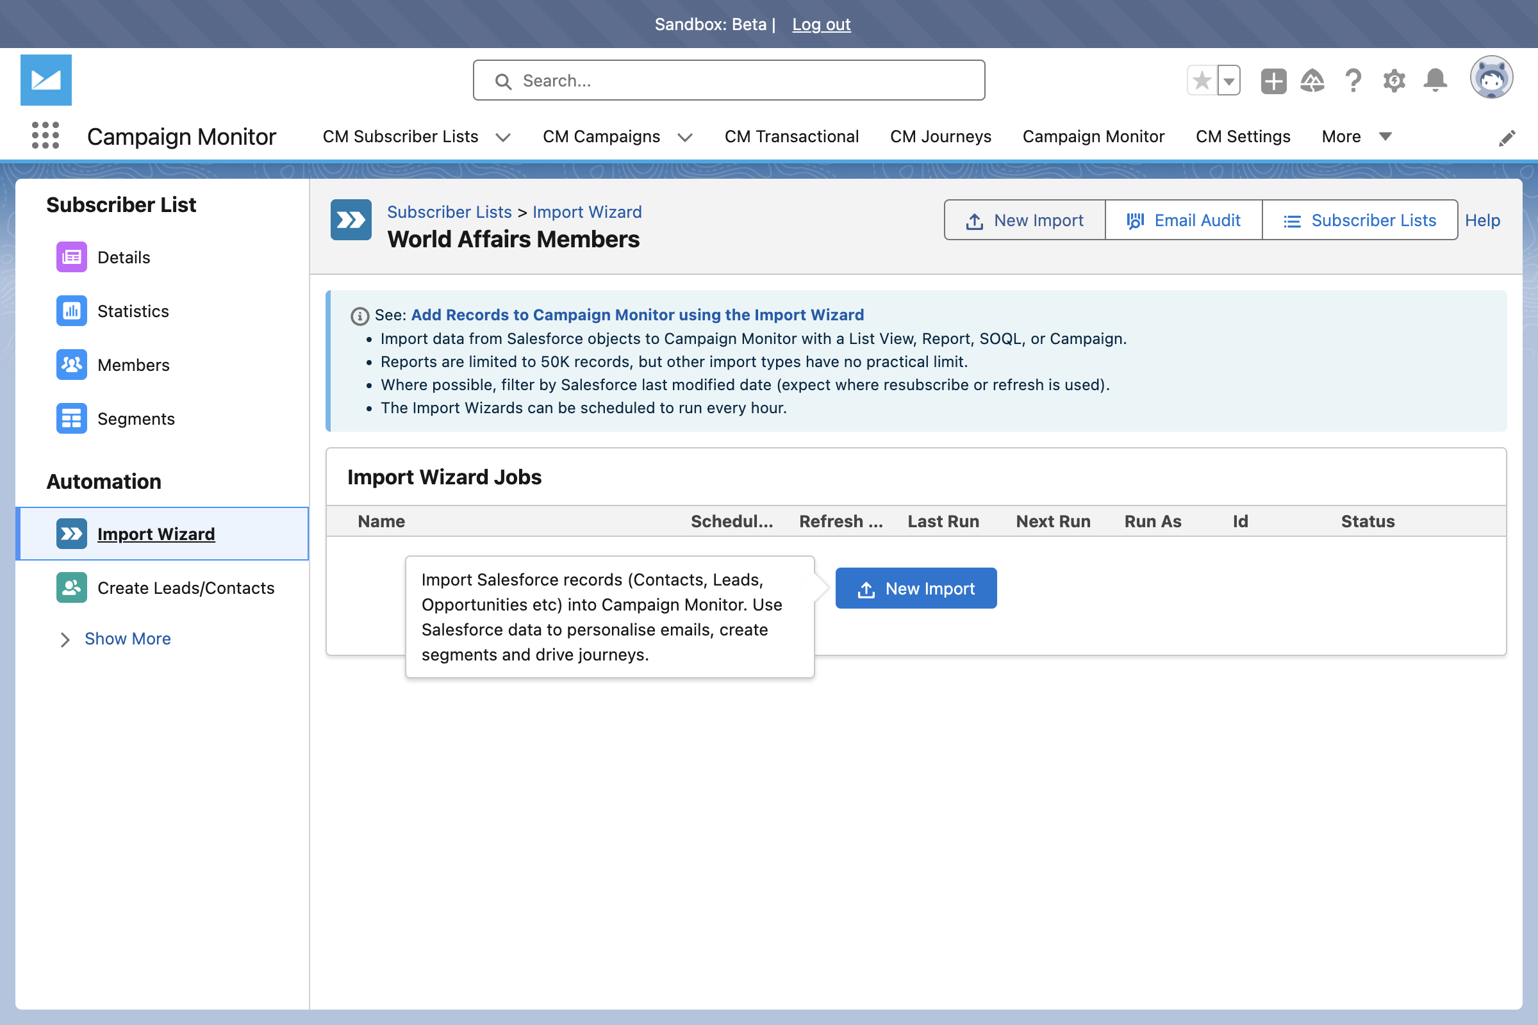Image resolution: width=1538 pixels, height=1025 pixels.
Task: Select Details in the sidebar
Action: click(x=162, y=257)
